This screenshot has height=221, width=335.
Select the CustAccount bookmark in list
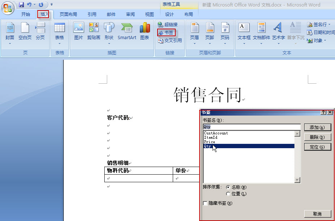(249, 133)
